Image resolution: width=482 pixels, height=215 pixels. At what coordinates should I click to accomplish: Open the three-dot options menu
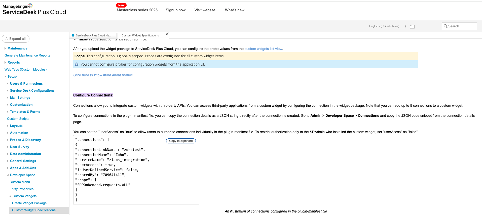pyautogui.click(x=405, y=26)
